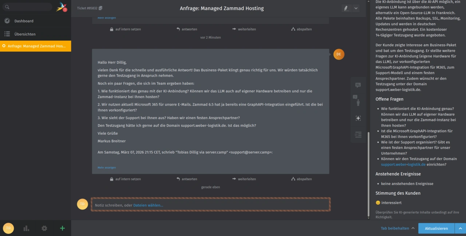Open the AI assistant sparkle icon
Image resolution: width=466 pixels, height=236 pixels.
point(358,118)
